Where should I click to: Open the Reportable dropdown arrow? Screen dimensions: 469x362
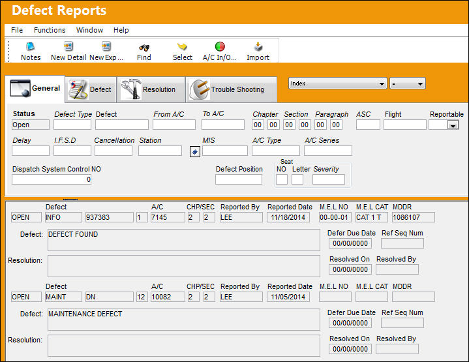point(453,125)
